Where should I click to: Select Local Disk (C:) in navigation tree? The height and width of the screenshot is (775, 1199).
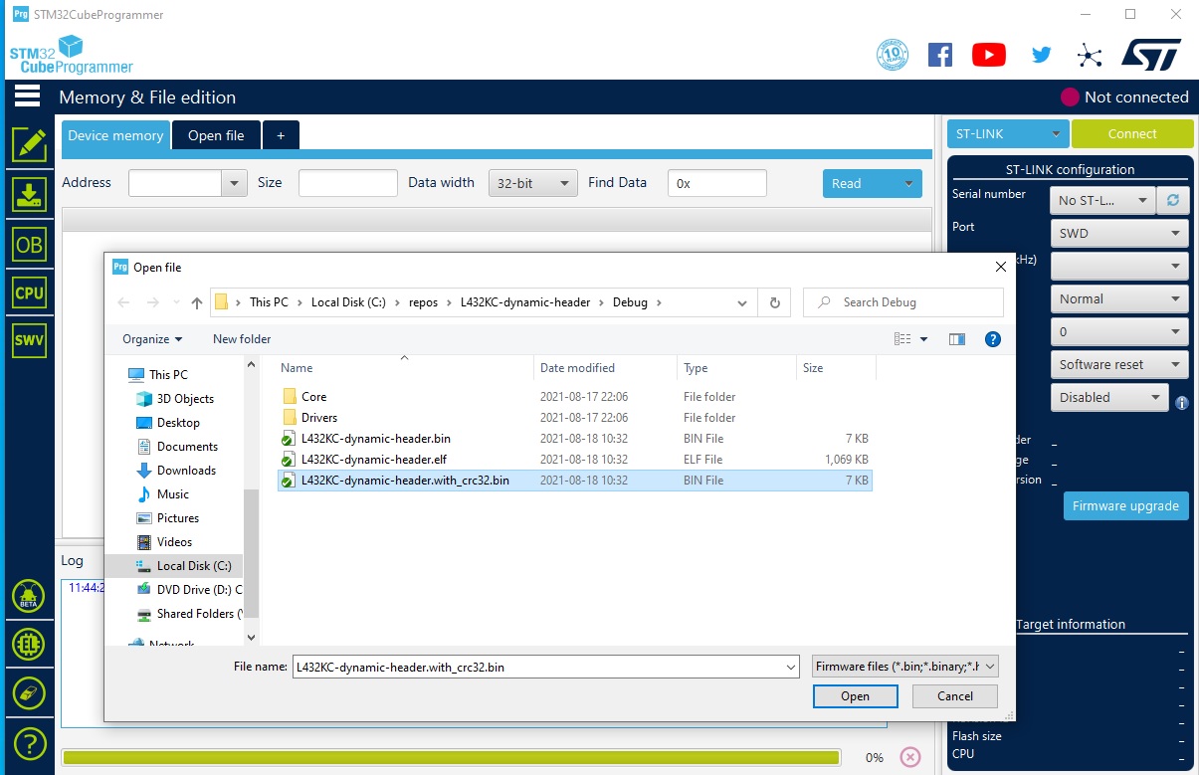(193, 566)
